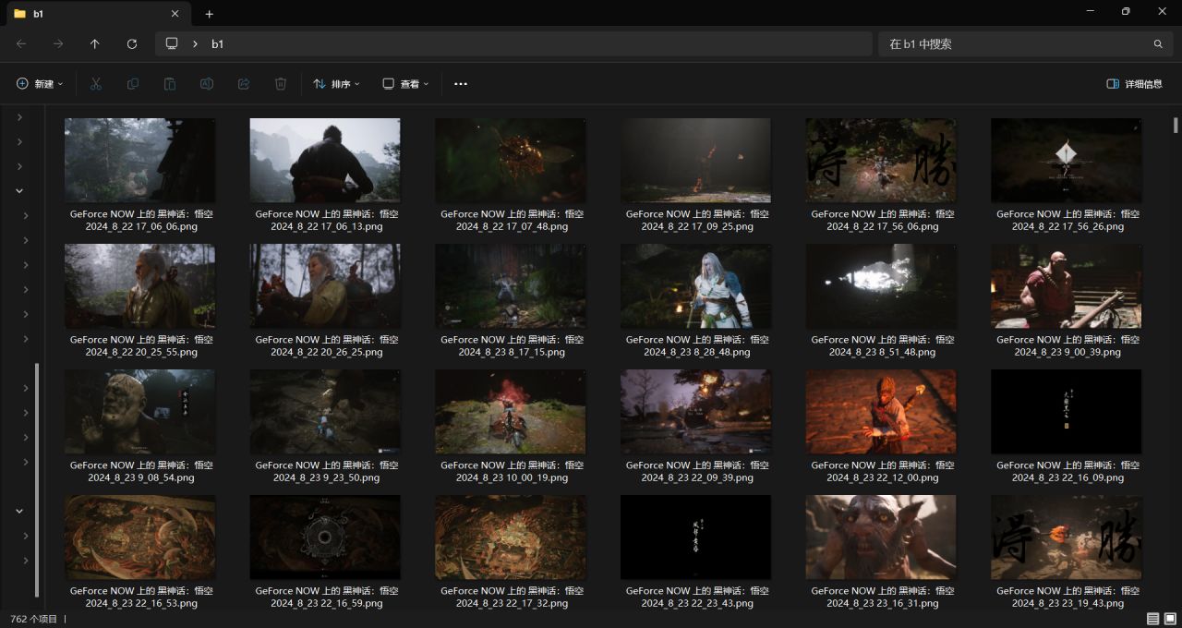Click the Share icon in toolbar
1182x628 pixels.
[244, 84]
